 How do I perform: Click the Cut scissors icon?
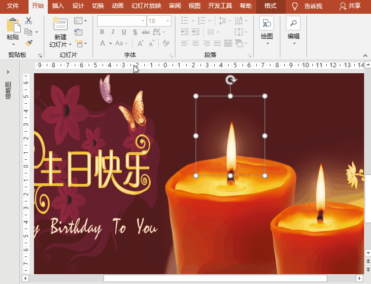29,21
